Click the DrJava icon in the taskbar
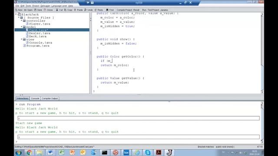Viewport: 278px width, 156px height. click(x=169, y=153)
